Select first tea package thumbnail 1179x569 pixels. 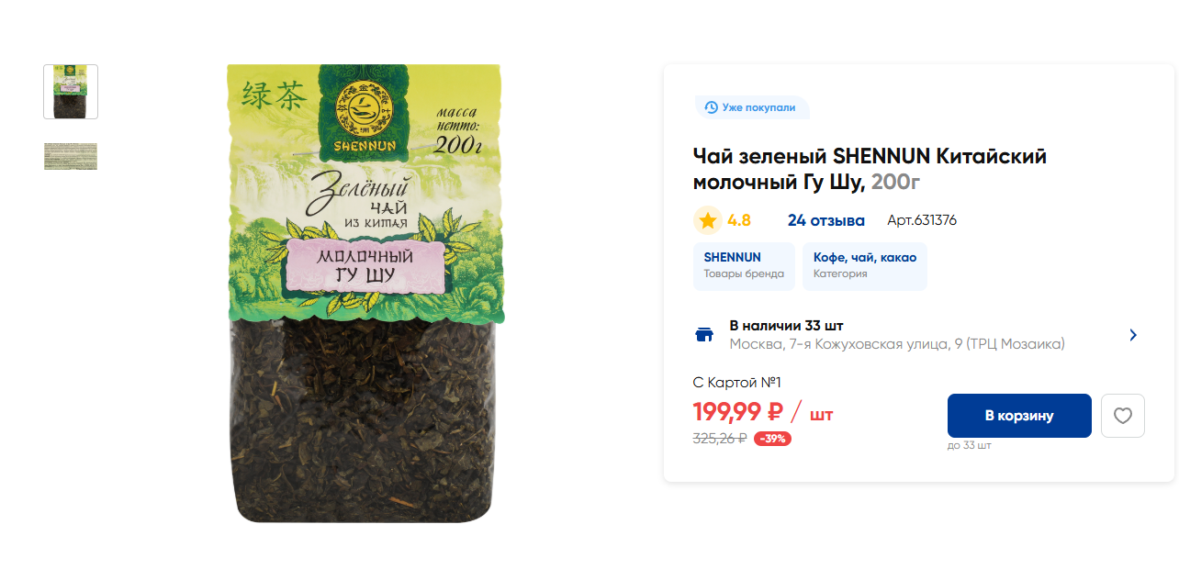tap(71, 92)
